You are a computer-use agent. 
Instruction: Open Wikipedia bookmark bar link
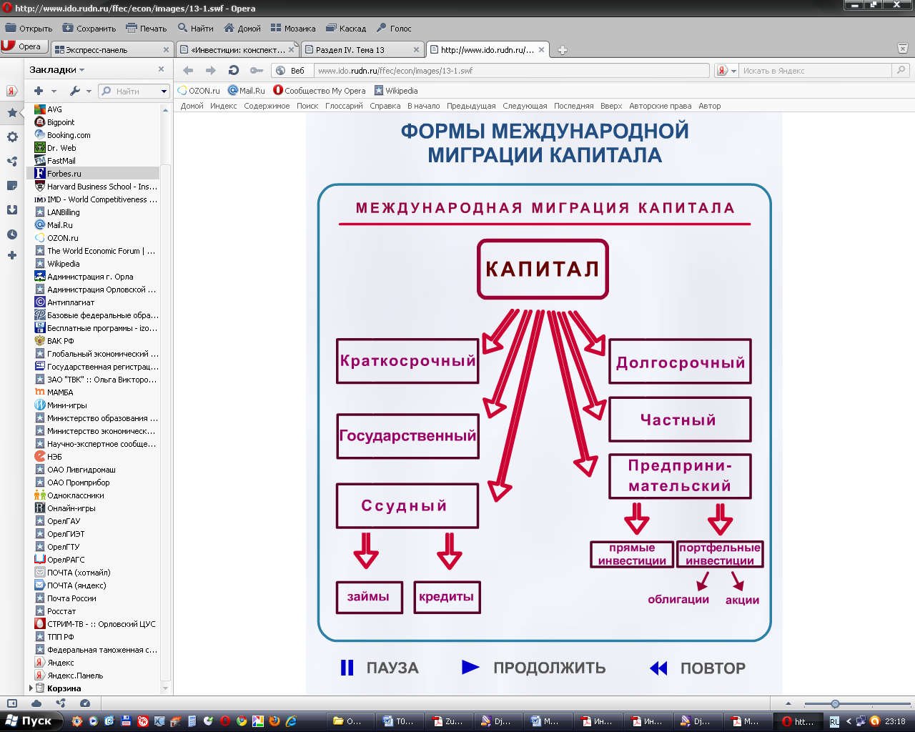[396, 91]
